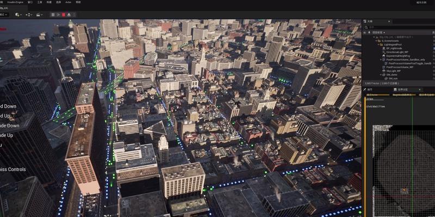The image size is (435, 217).
Task: Open the cinematics clapperboard dropdown
Action: (x=40, y=15)
